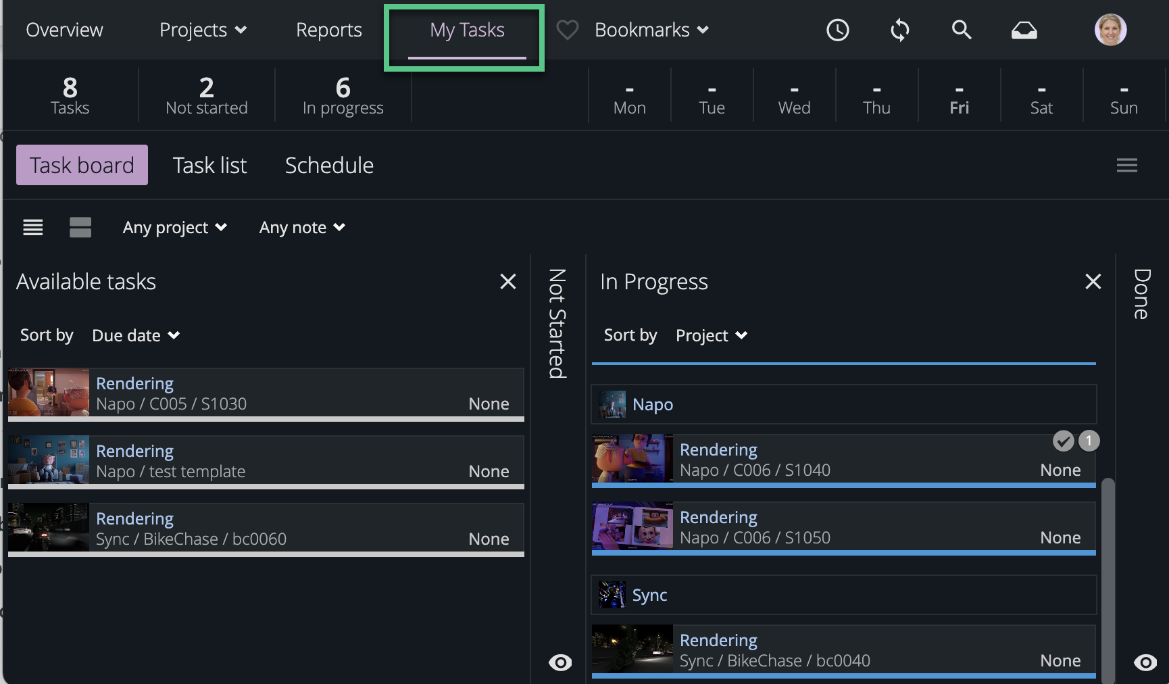The height and width of the screenshot is (684, 1169).
Task: Click the In Progress panel scrollbar
Action: pos(1108,575)
